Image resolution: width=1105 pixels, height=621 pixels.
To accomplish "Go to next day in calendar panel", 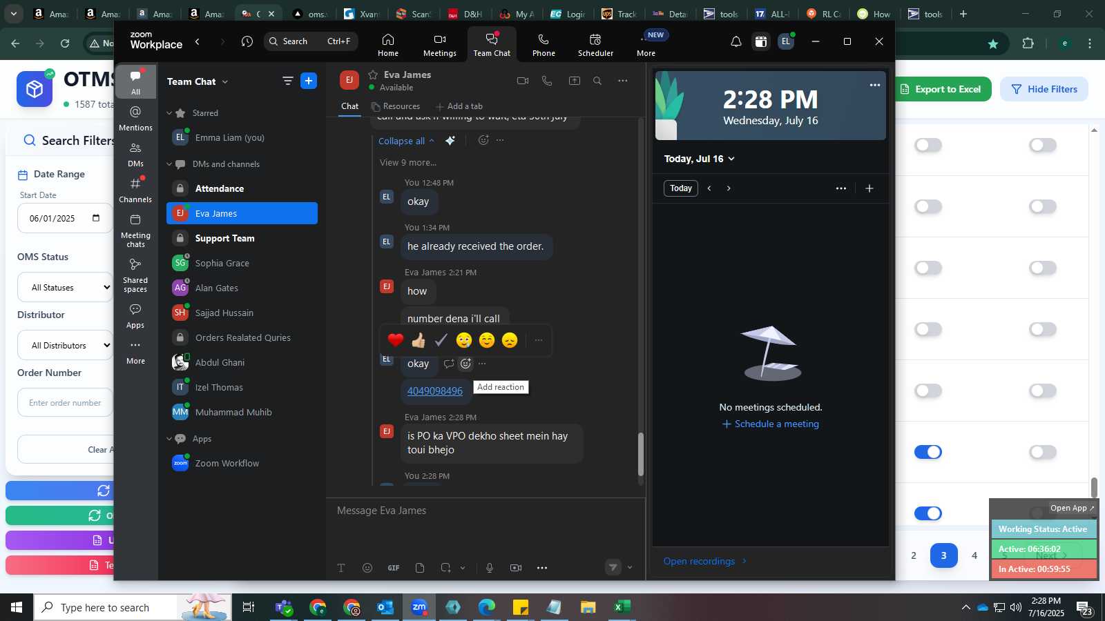I will coord(729,188).
